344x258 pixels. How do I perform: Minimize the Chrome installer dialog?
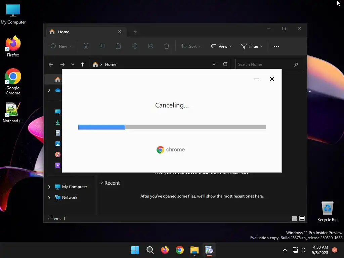click(257, 79)
